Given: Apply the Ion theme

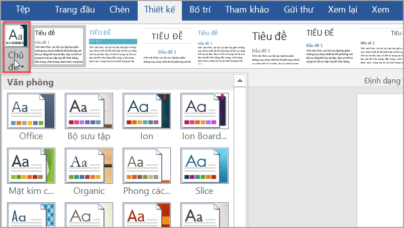Looking at the screenshot, I should pos(147,111).
